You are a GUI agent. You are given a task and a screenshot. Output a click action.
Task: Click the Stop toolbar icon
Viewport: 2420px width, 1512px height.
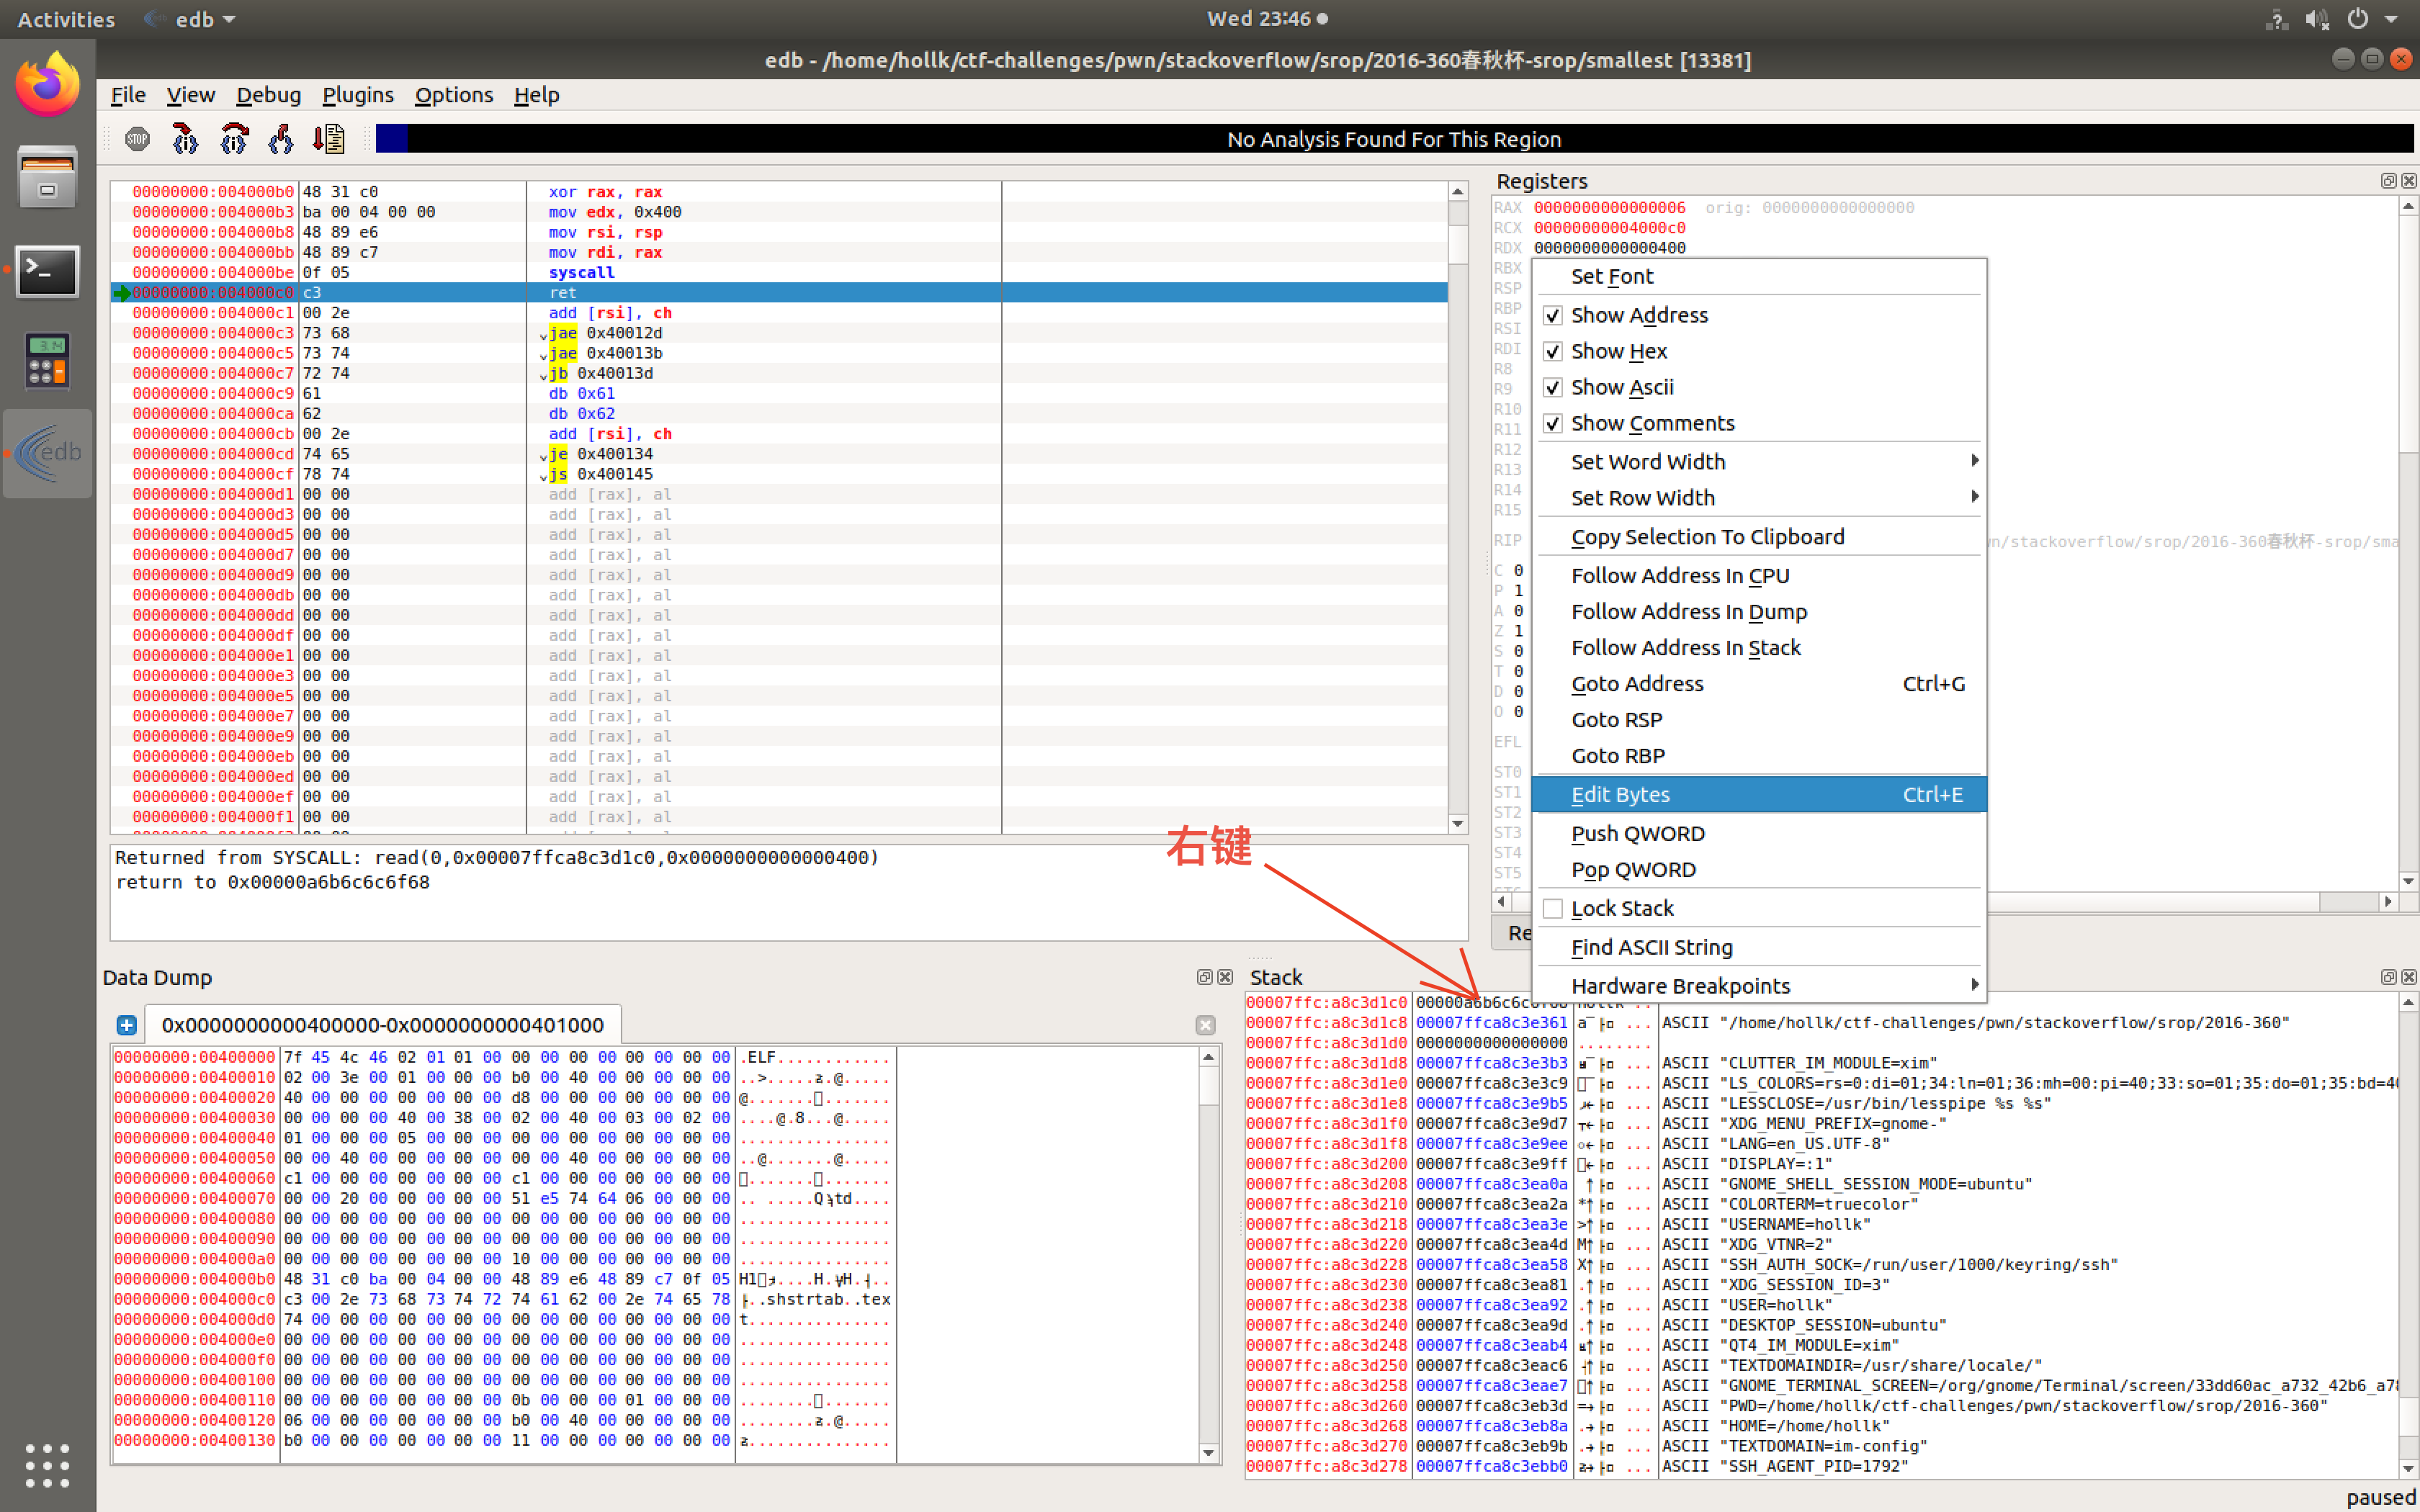coord(137,139)
